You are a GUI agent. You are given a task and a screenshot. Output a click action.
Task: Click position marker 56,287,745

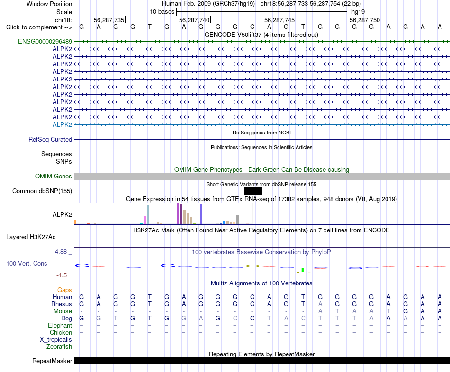pyautogui.click(x=279, y=20)
